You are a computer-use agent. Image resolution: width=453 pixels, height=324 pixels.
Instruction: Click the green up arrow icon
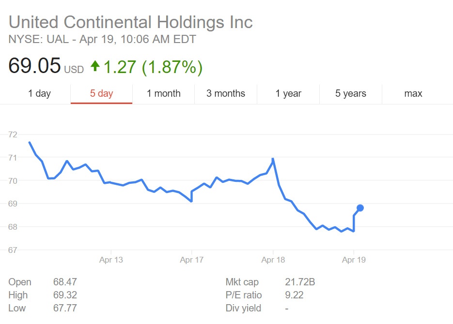click(x=95, y=66)
